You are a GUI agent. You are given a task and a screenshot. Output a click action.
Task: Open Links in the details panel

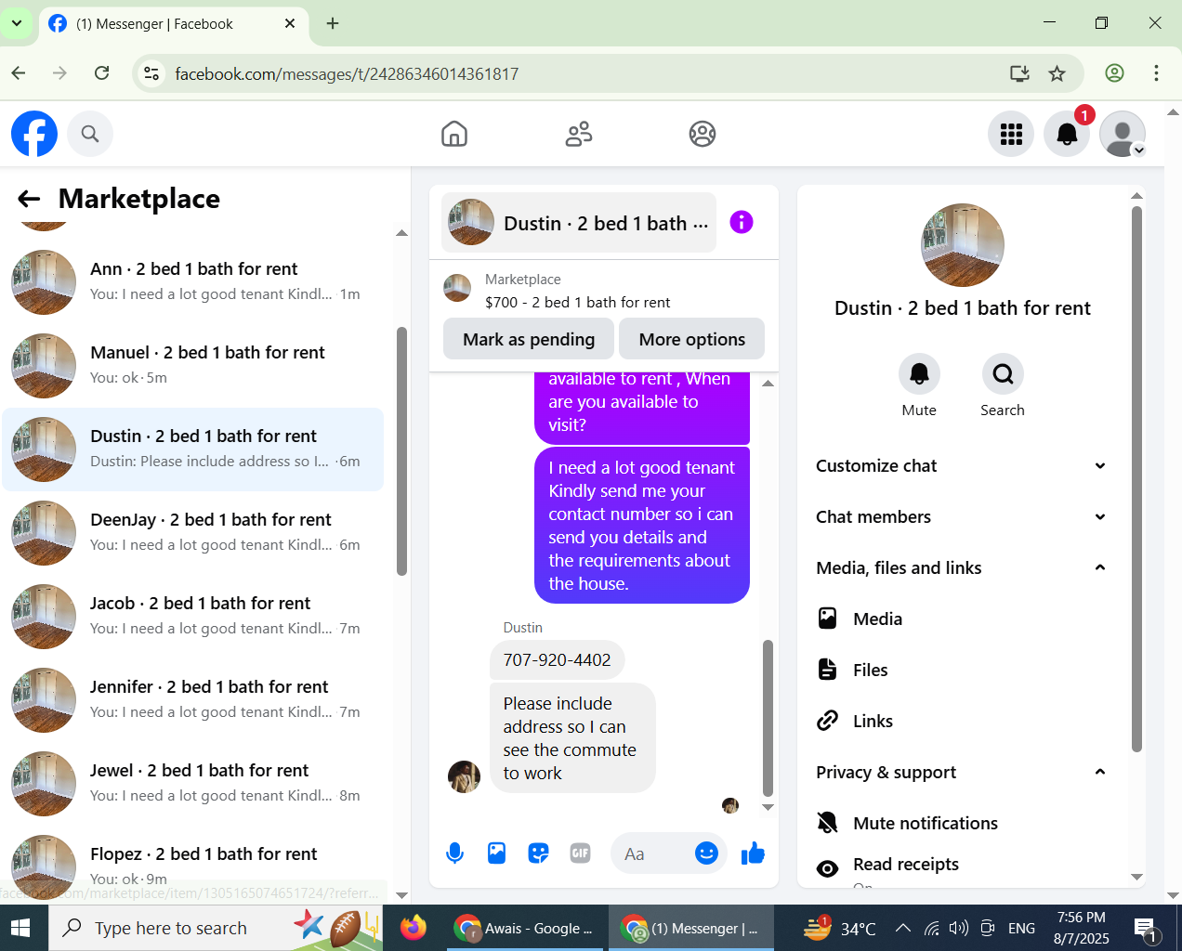point(962,721)
